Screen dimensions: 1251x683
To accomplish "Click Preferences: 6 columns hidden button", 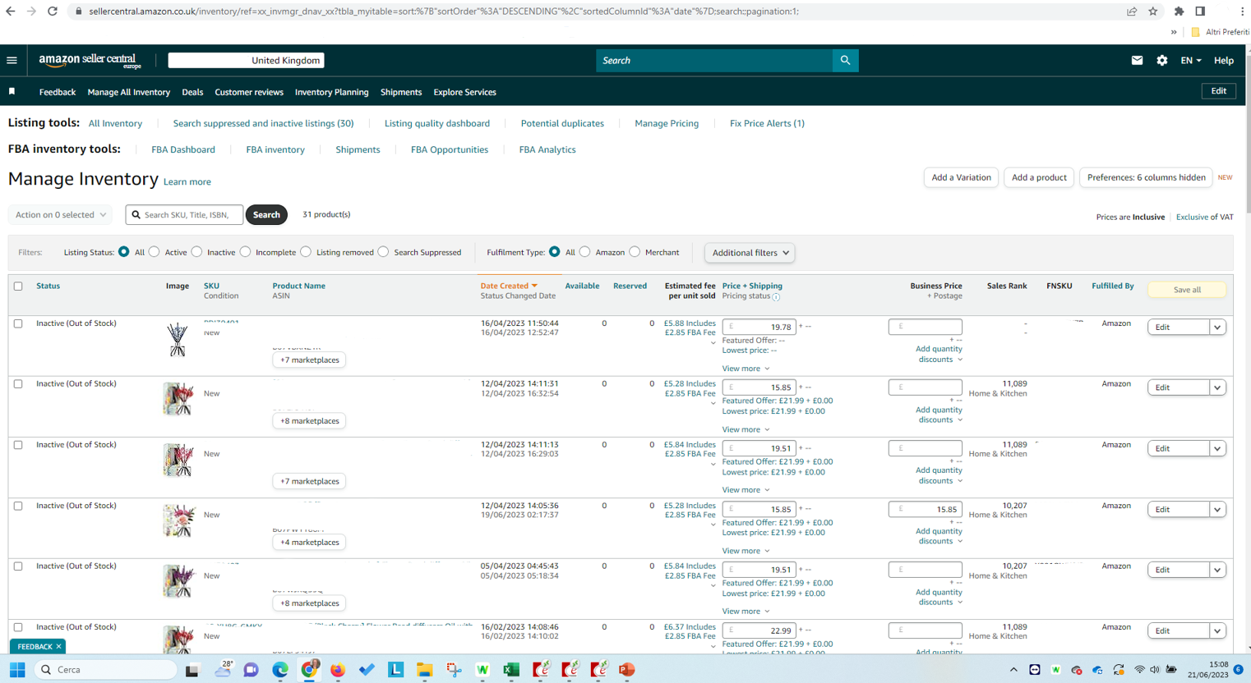I will pyautogui.click(x=1146, y=177).
